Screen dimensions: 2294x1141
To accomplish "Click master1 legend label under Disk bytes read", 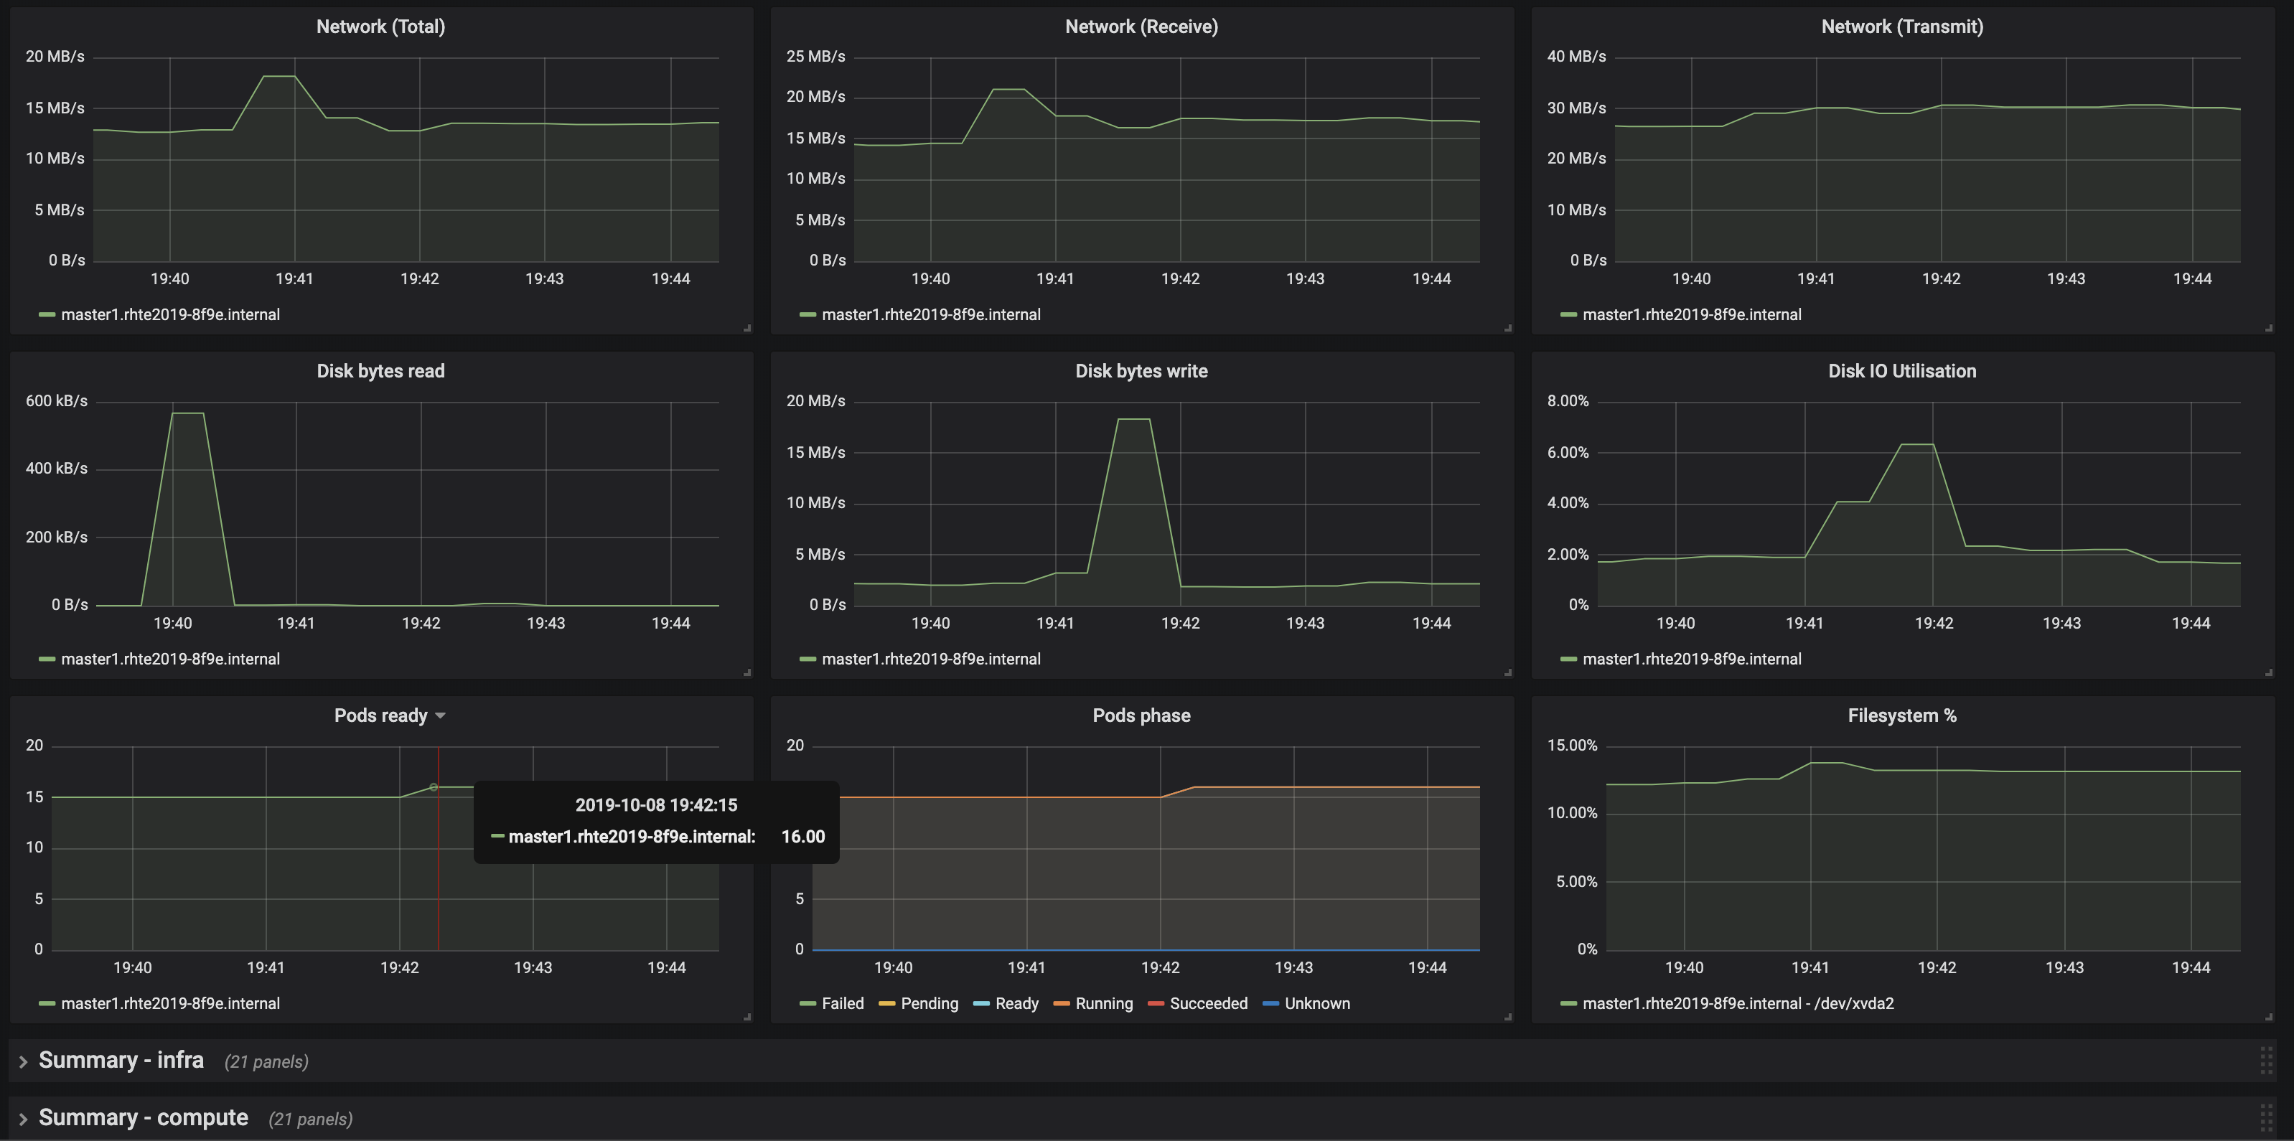I will click(170, 659).
